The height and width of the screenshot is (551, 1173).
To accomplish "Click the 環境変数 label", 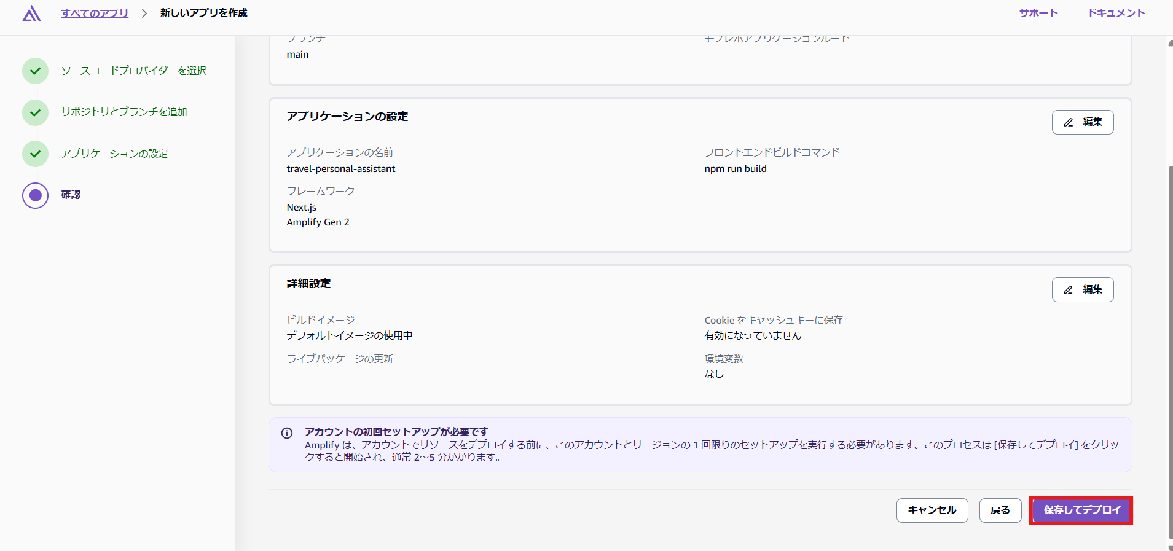I will coord(724,359).
